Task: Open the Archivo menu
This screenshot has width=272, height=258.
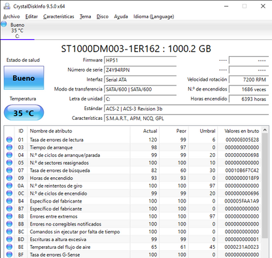Action: [x=11, y=16]
